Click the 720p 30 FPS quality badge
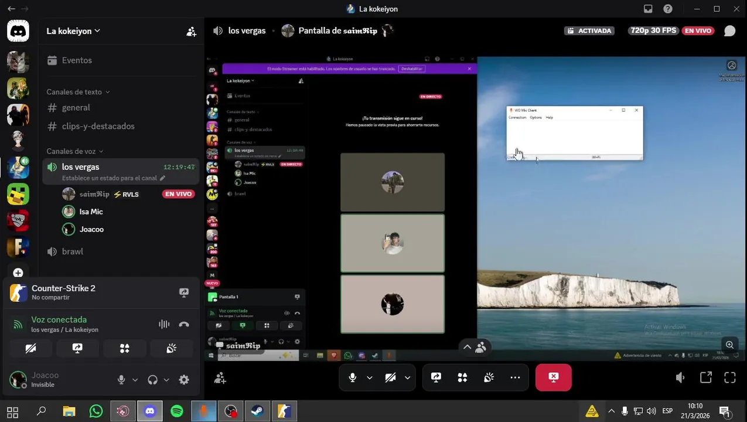 click(x=653, y=30)
